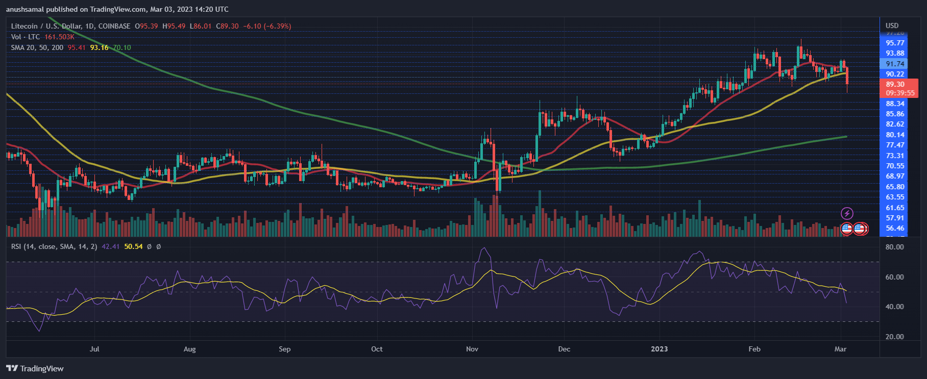
Task: Click the 60.00 RSI axis label
Action: pyautogui.click(x=895, y=277)
